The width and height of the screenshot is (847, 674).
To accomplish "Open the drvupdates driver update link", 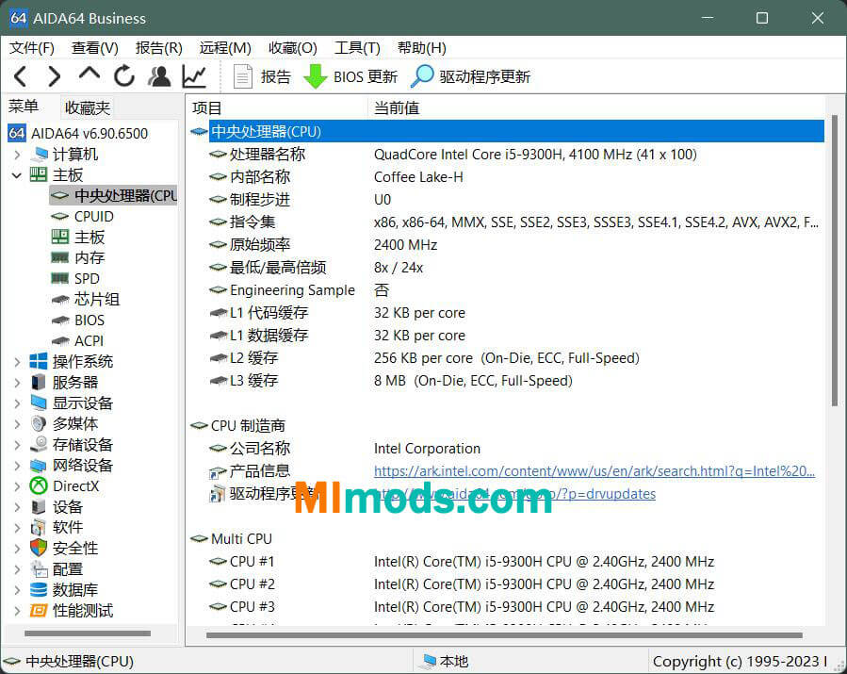I will (x=514, y=493).
